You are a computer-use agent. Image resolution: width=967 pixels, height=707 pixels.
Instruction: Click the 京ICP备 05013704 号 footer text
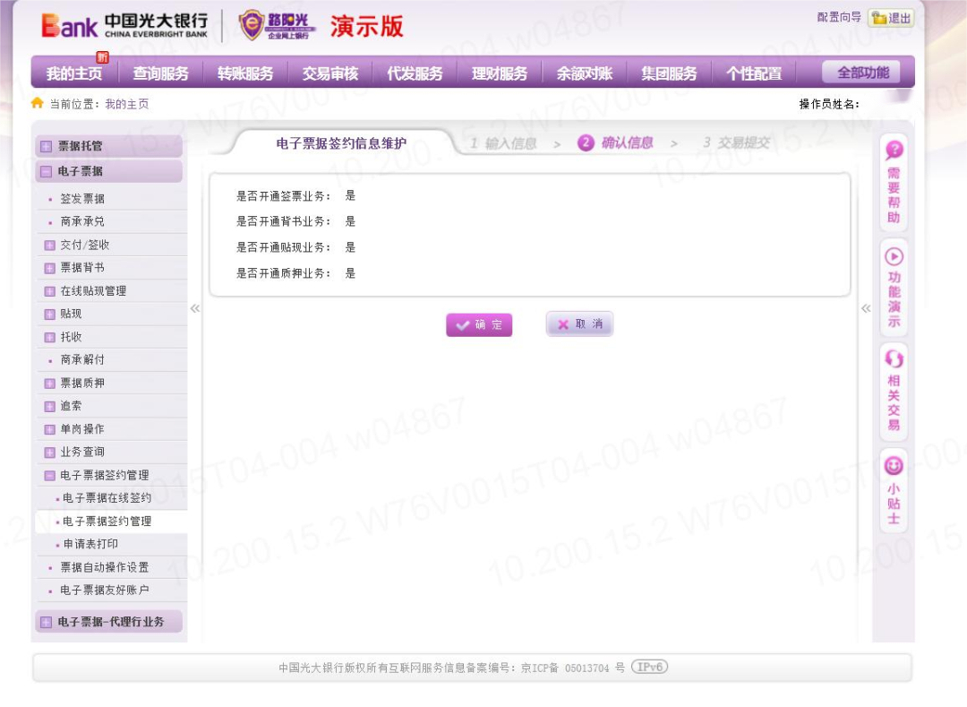(x=573, y=668)
